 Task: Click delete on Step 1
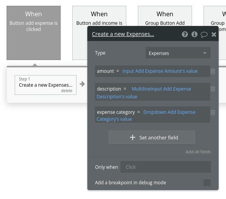[66, 91]
